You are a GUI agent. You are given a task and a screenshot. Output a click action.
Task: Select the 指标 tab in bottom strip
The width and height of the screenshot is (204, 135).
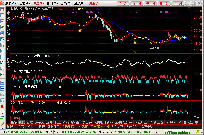click(14, 122)
